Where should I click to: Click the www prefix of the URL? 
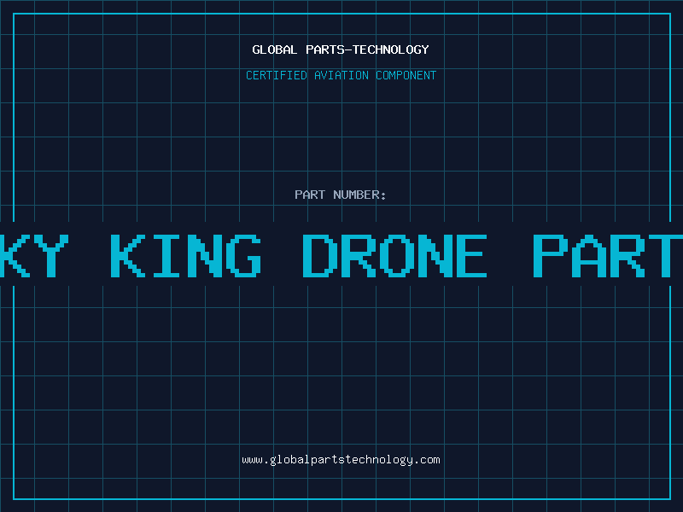coord(252,461)
